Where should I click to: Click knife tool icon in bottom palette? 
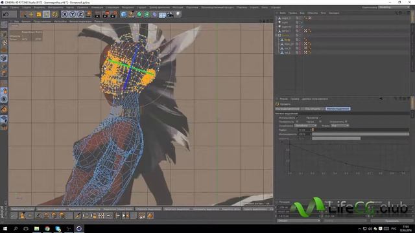(x=78, y=216)
